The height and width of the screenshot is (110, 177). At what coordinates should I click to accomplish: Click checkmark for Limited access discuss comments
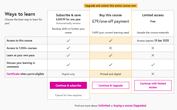coord(153,65)
